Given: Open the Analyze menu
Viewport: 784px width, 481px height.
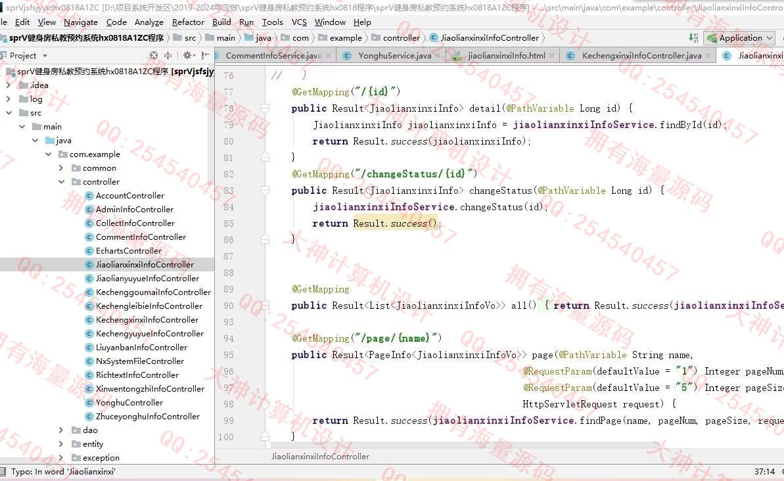Looking at the screenshot, I should [x=149, y=22].
